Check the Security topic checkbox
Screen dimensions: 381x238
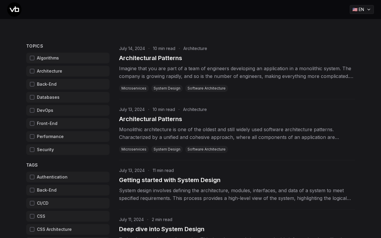pos(32,150)
